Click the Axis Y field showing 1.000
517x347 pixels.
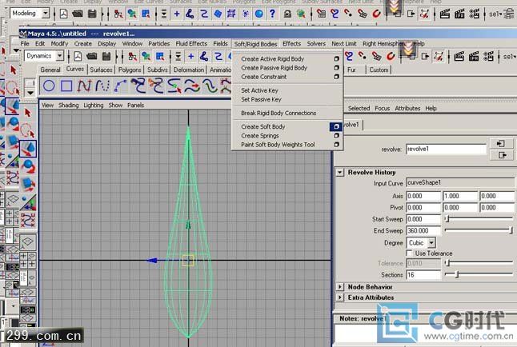point(459,196)
